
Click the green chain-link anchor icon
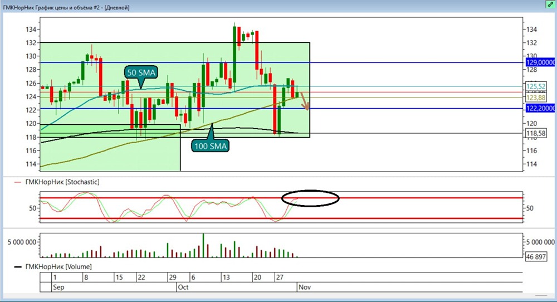click(x=551, y=4)
